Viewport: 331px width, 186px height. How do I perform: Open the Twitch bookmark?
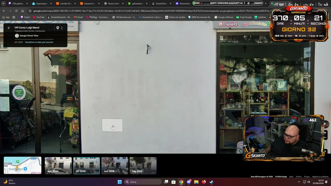click(x=25, y=17)
